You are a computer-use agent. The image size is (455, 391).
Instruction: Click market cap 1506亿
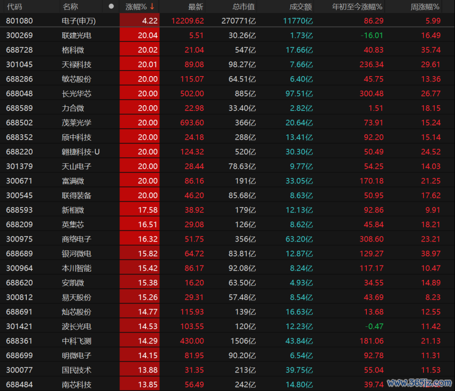coord(243,341)
